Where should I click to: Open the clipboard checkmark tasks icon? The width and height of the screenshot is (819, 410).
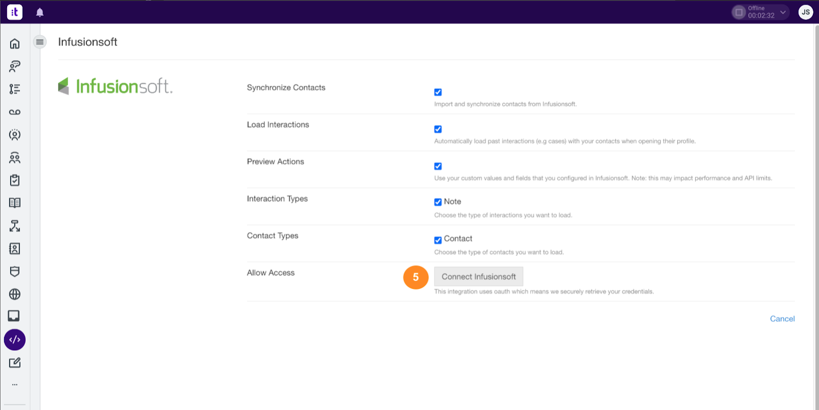(x=15, y=180)
